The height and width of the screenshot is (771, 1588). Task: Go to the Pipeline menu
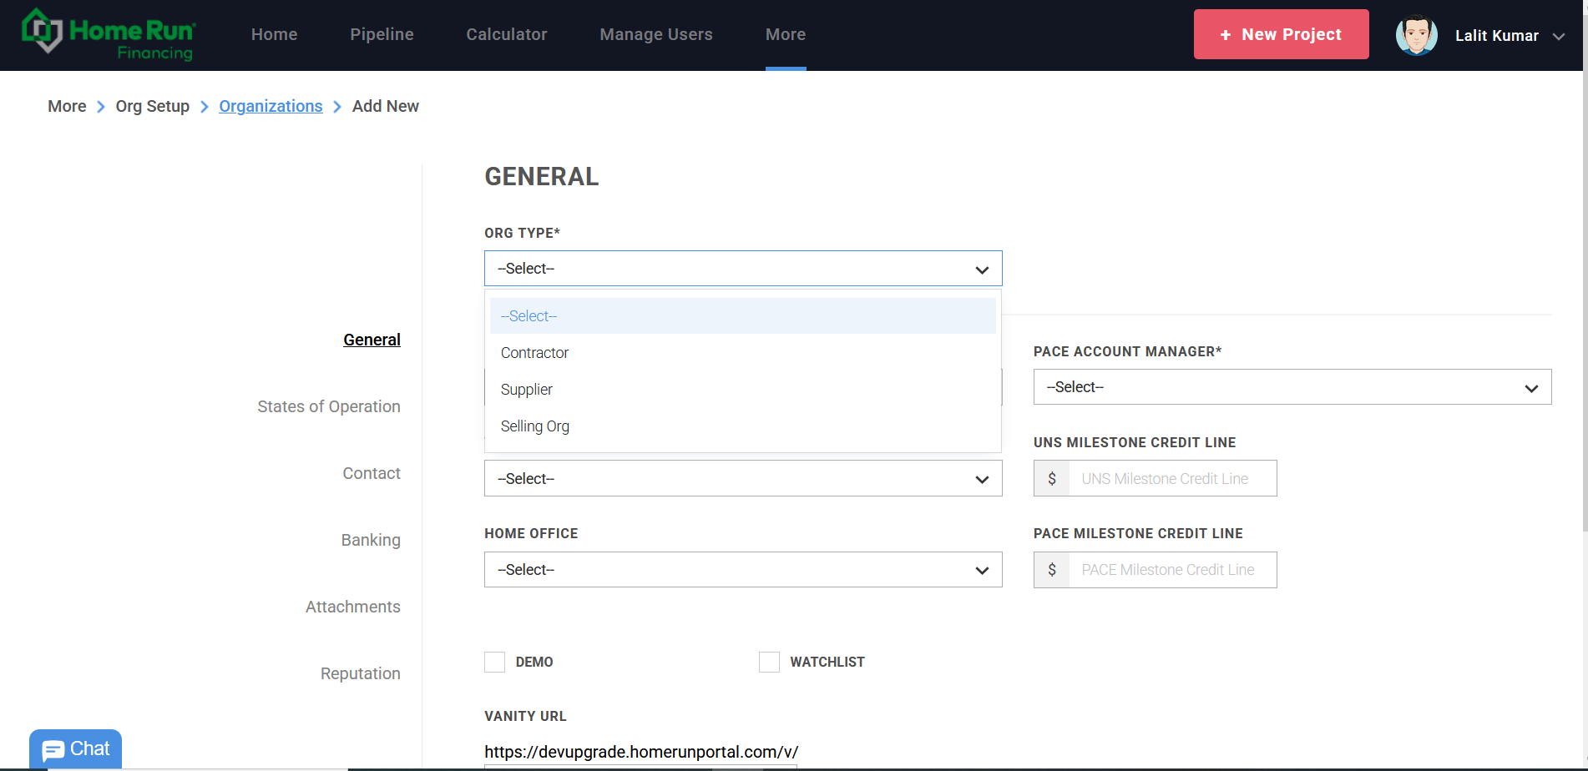[382, 35]
